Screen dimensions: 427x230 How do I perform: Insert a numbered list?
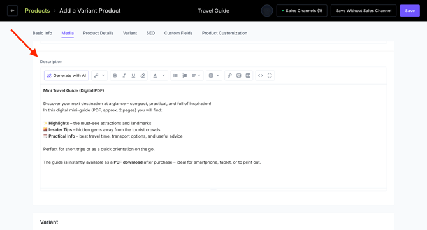coord(185,75)
